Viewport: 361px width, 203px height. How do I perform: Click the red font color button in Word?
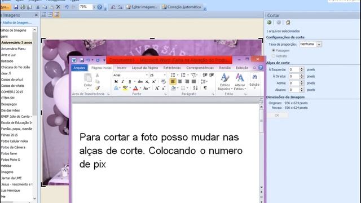135,88
